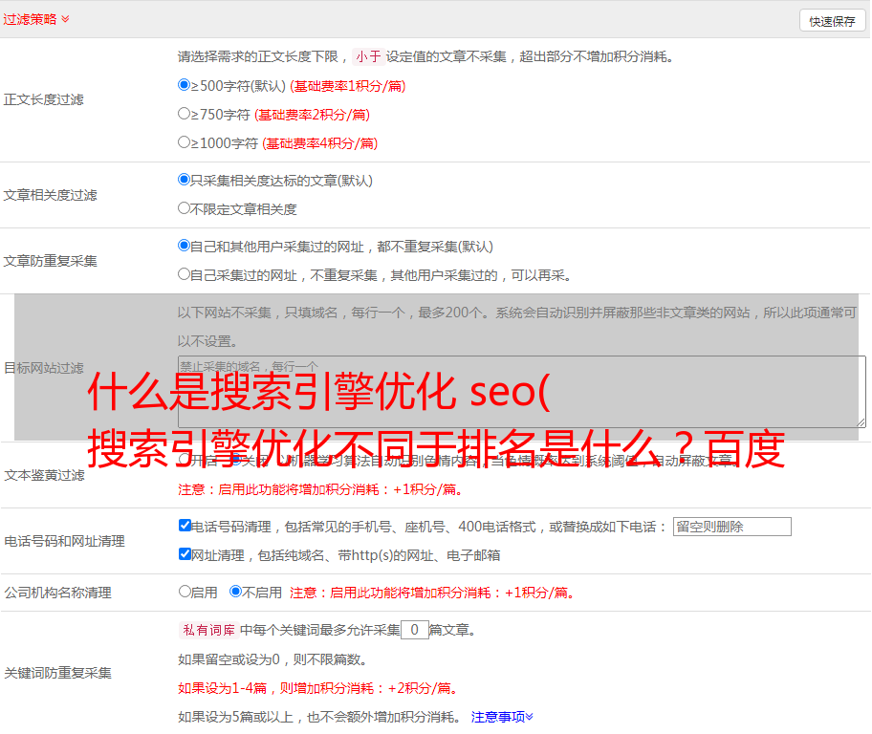Choose 不限定文章相关度 radio option
Screen dimensions: 872x734
point(184,208)
